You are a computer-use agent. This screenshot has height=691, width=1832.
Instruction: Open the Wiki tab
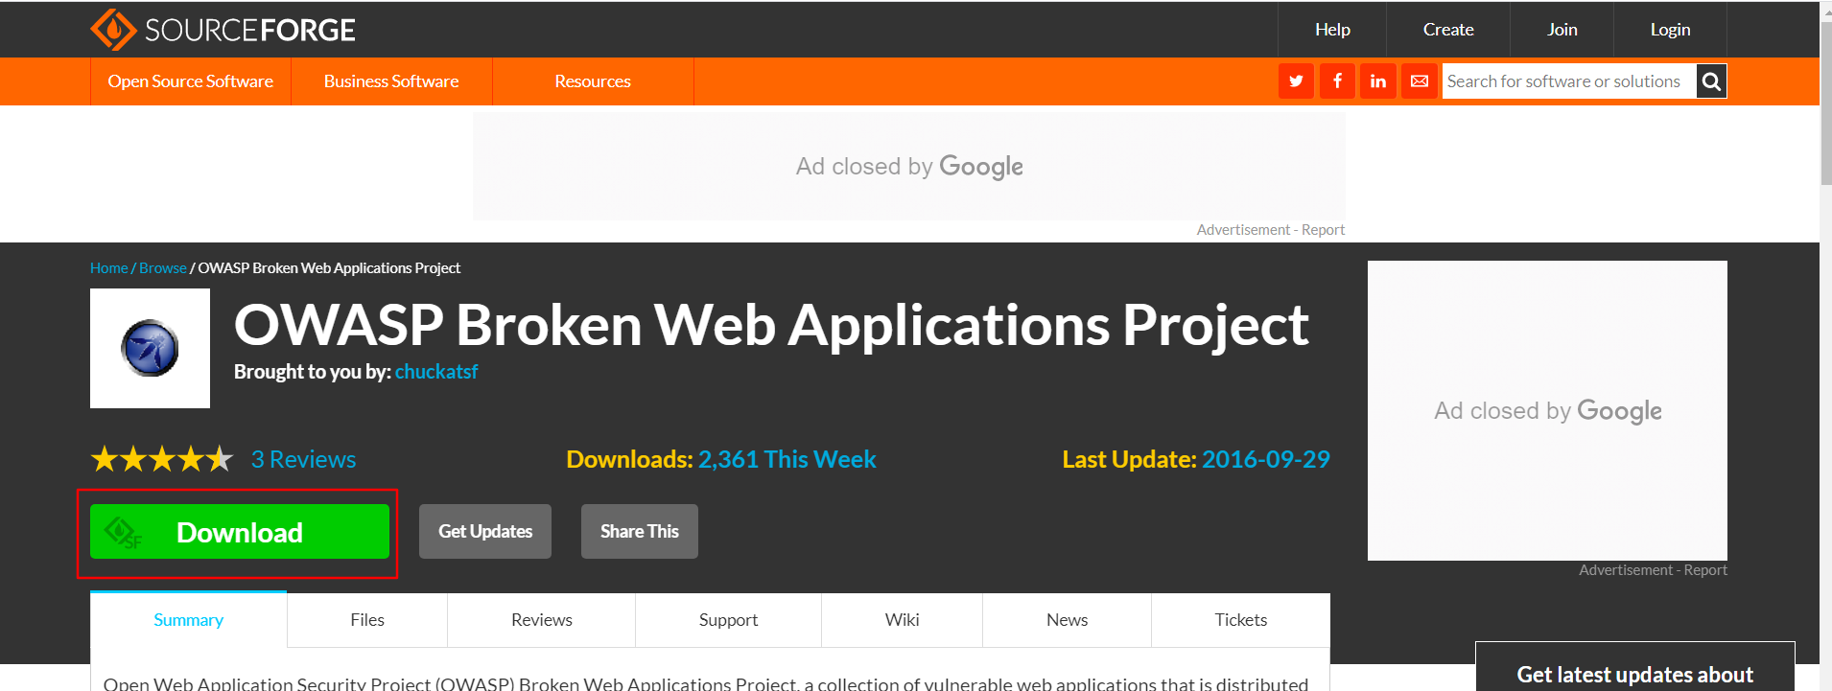pyautogui.click(x=903, y=620)
